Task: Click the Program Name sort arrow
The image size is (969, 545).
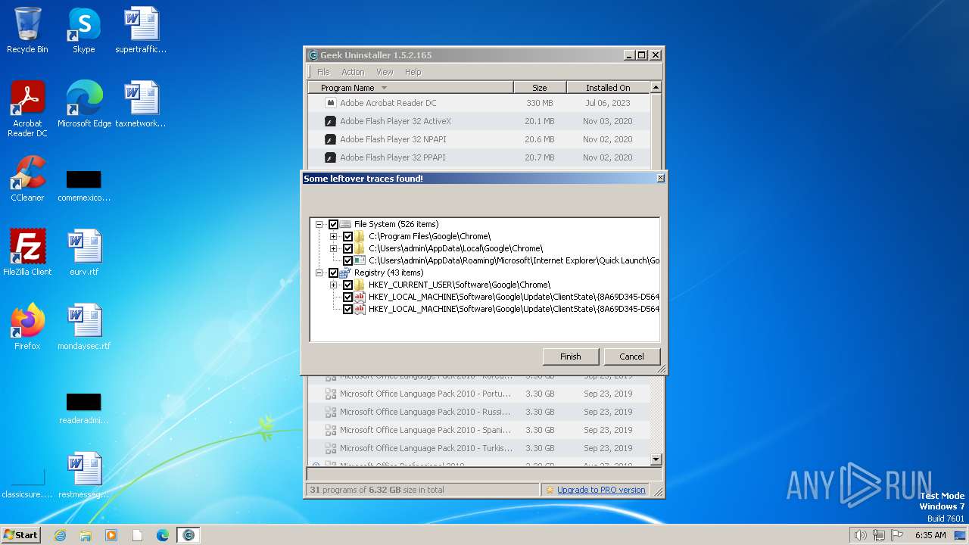Action: click(x=384, y=88)
